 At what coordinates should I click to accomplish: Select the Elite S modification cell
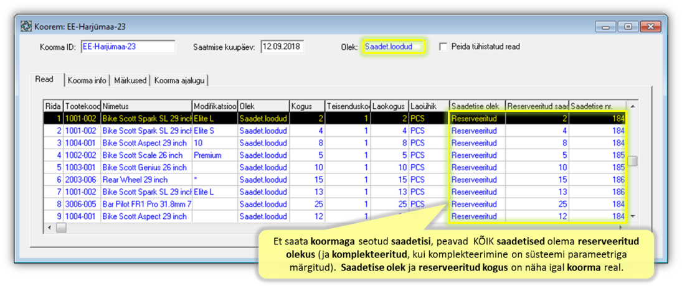click(x=215, y=130)
